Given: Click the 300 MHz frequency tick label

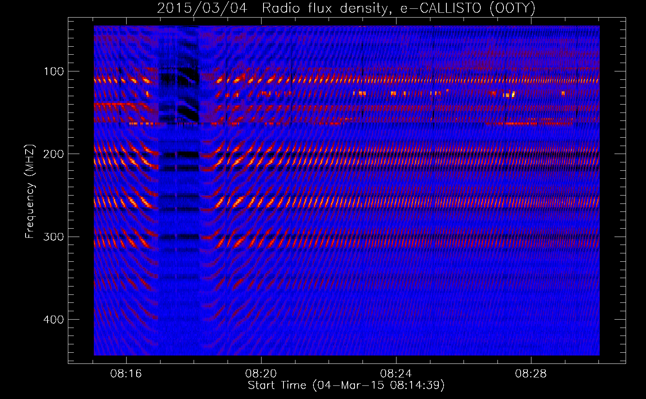Looking at the screenshot, I should point(54,237).
